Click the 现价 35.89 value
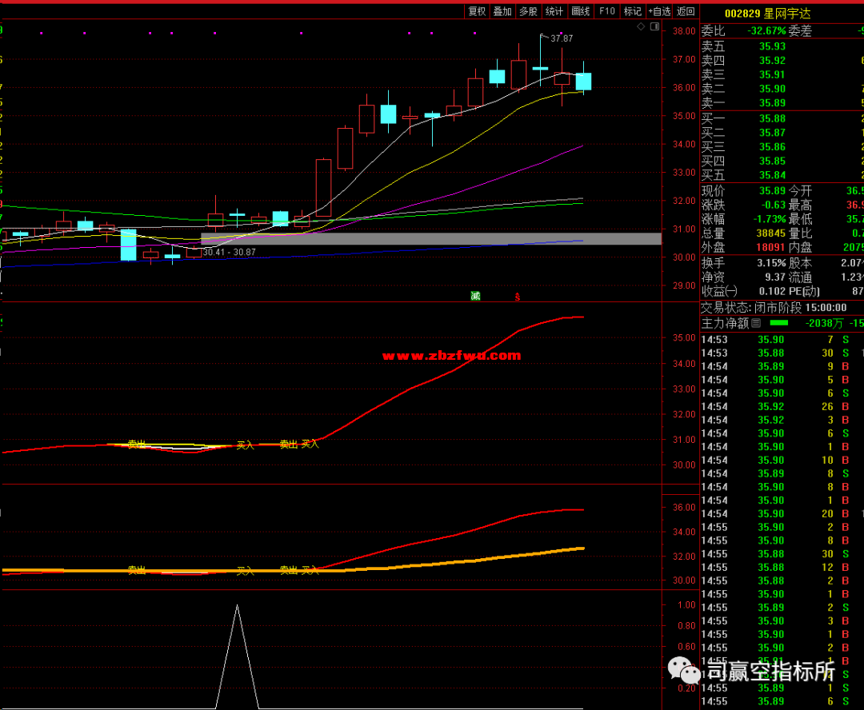The width and height of the screenshot is (864, 710). coord(772,190)
